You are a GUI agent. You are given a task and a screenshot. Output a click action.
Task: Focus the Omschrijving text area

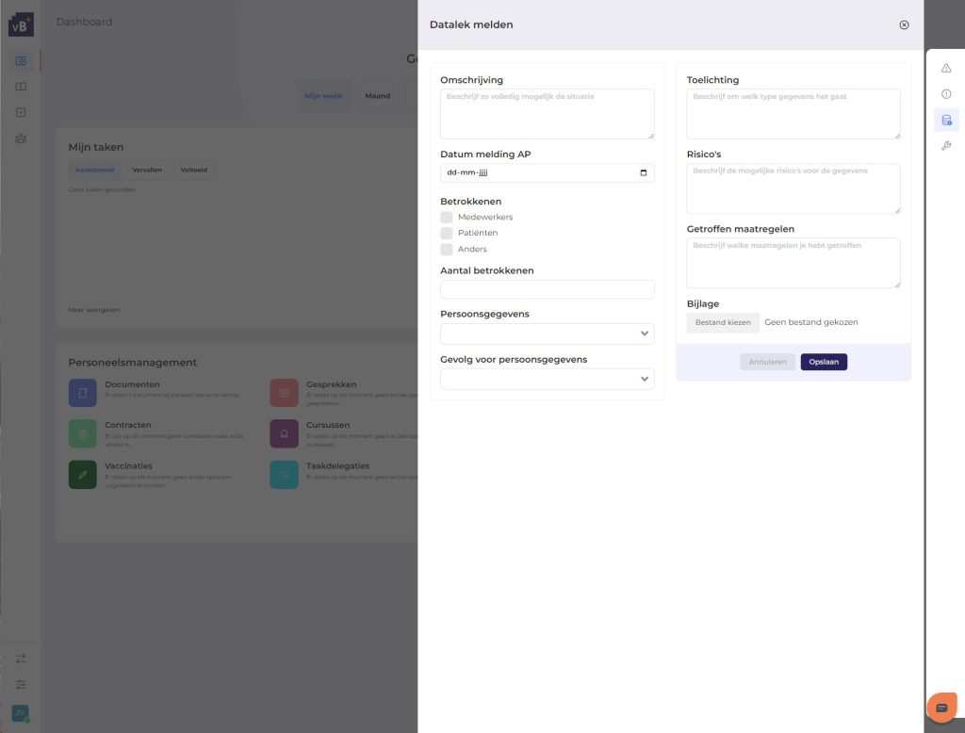[x=547, y=114]
